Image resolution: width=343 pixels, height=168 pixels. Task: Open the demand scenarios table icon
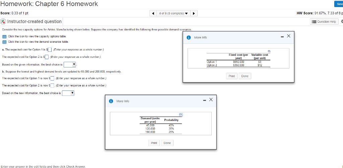point(4,42)
